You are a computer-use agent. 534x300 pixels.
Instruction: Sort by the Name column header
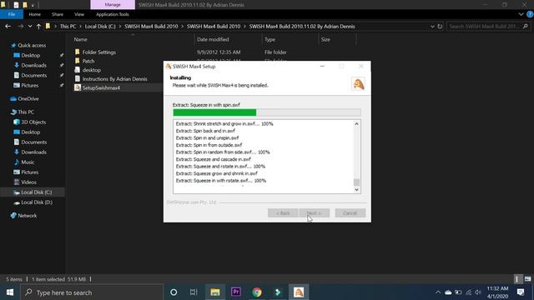pos(81,39)
